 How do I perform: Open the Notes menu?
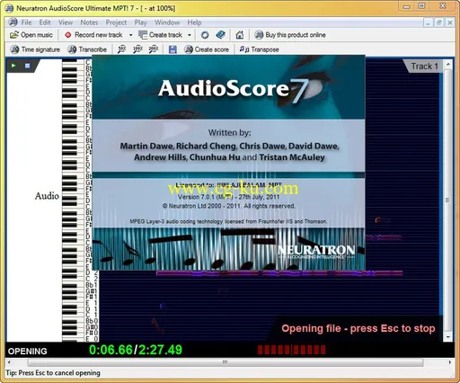pyautogui.click(x=89, y=22)
